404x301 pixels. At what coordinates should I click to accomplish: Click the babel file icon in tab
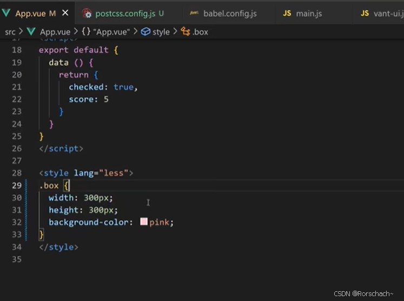click(x=194, y=13)
